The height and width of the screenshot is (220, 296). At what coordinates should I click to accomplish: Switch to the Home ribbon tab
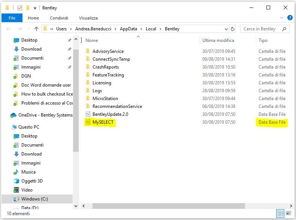click(x=33, y=18)
